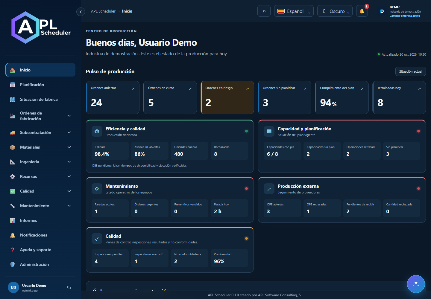Click the Eficiencia y calidad eye icon
Viewport: 431px width, 299px height.
click(x=97, y=131)
